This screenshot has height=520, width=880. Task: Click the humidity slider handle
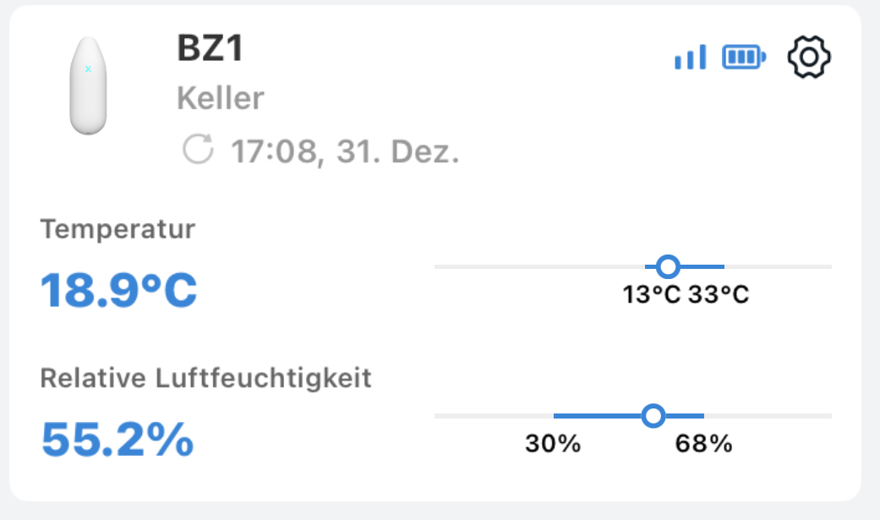click(653, 416)
